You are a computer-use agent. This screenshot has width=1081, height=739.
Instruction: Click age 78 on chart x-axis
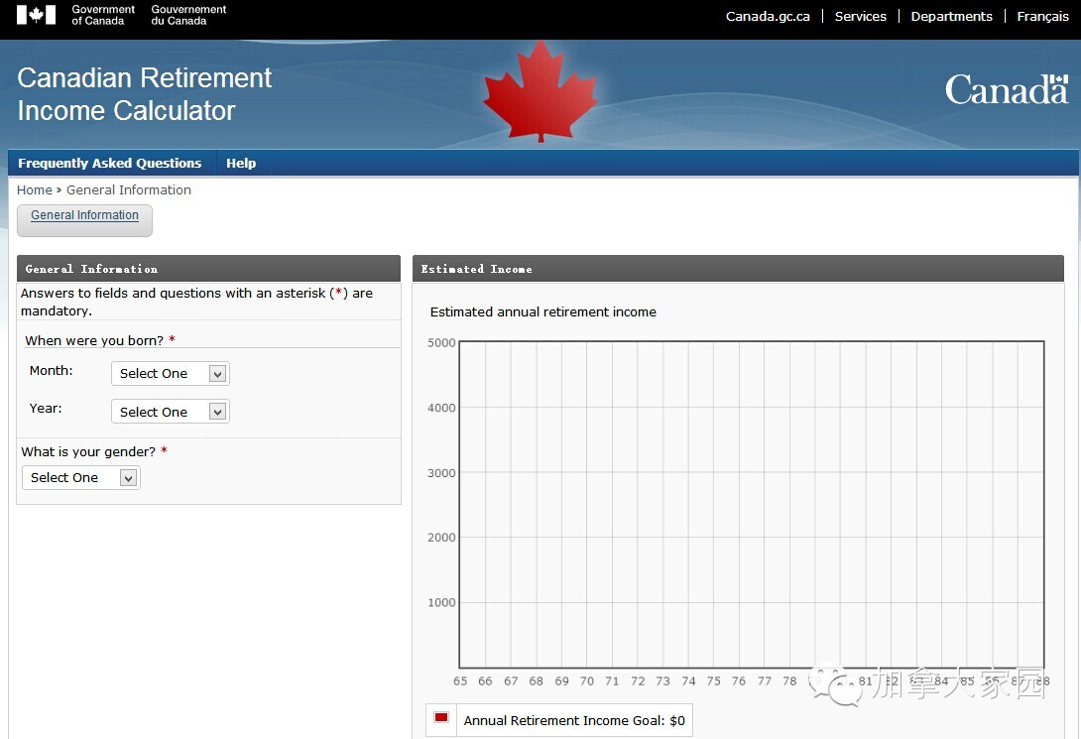coord(789,681)
